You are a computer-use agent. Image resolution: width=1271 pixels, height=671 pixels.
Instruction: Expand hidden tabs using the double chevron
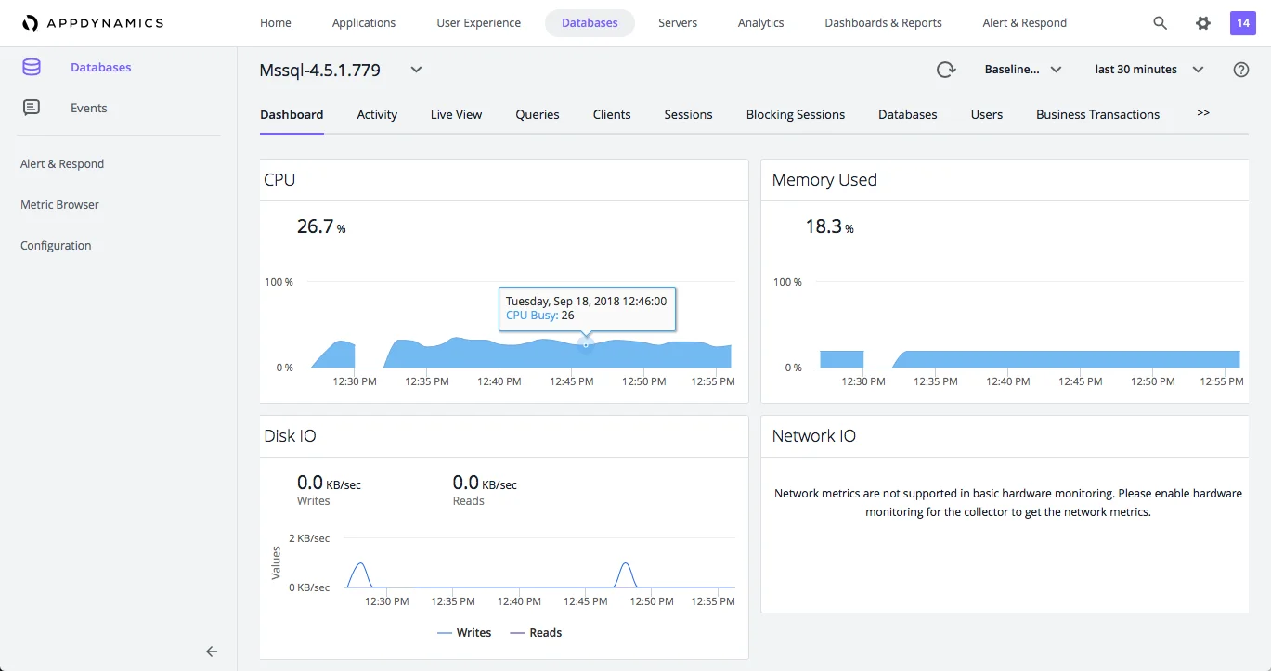coord(1202,112)
